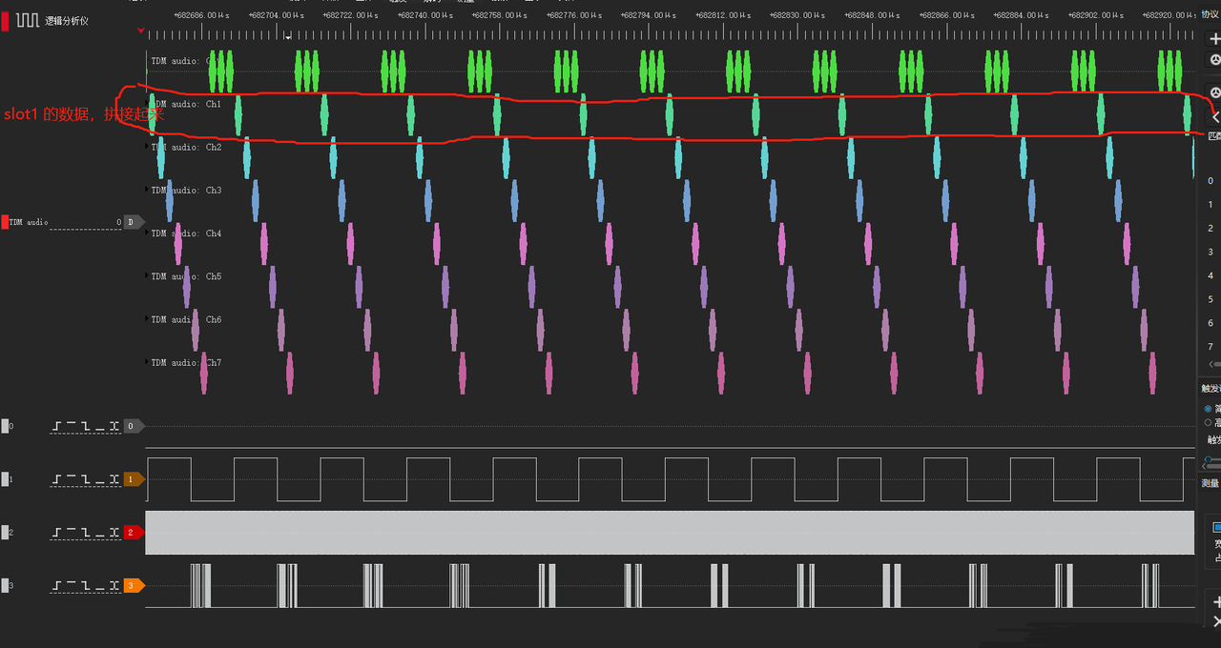Click the red channel 2 index tag
The image size is (1221, 648).
134,533
